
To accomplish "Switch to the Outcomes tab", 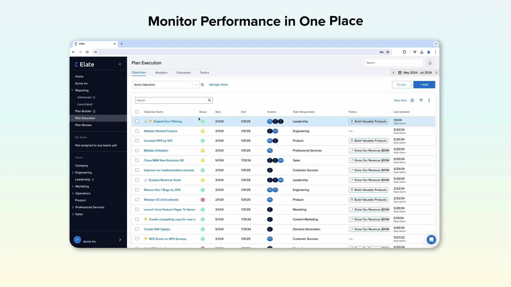I will click(x=184, y=73).
